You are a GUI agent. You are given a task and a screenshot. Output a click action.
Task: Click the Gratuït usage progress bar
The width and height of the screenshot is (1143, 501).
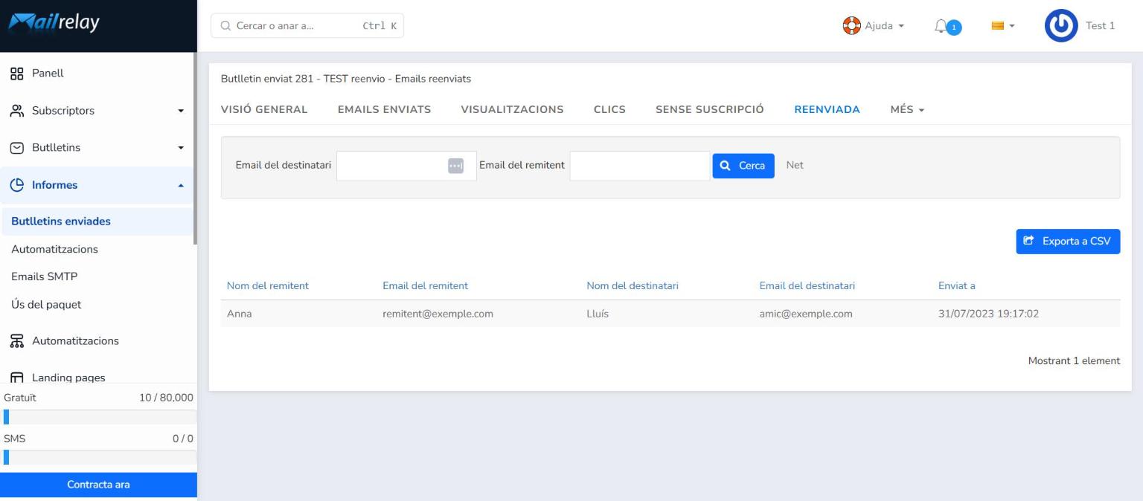tap(99, 417)
